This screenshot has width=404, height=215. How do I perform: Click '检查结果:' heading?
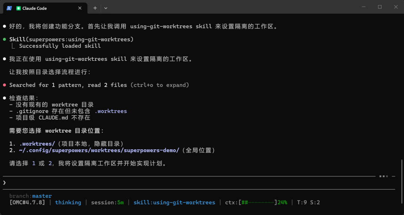[24, 98]
